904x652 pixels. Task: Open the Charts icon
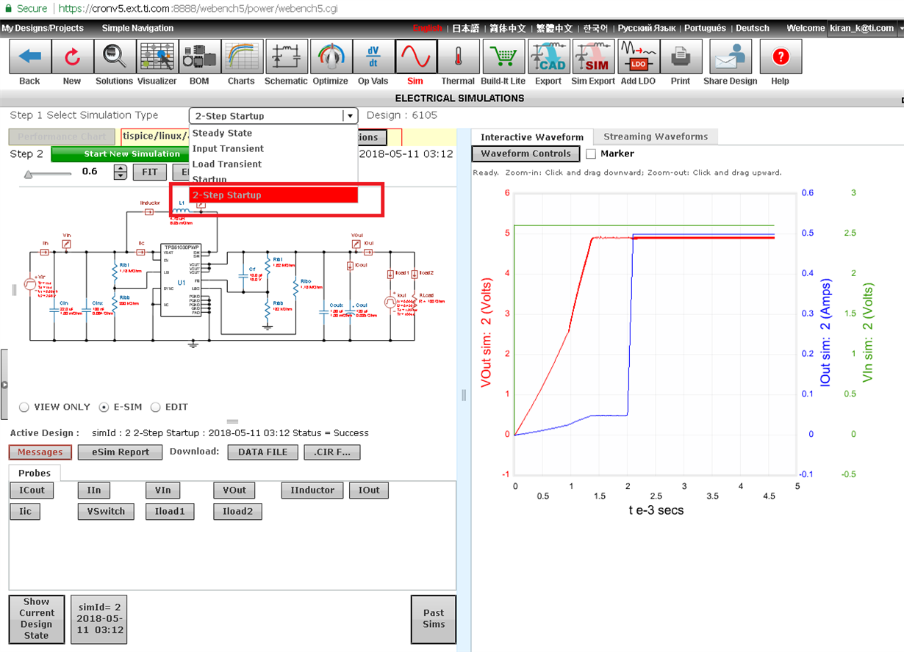pos(241,57)
